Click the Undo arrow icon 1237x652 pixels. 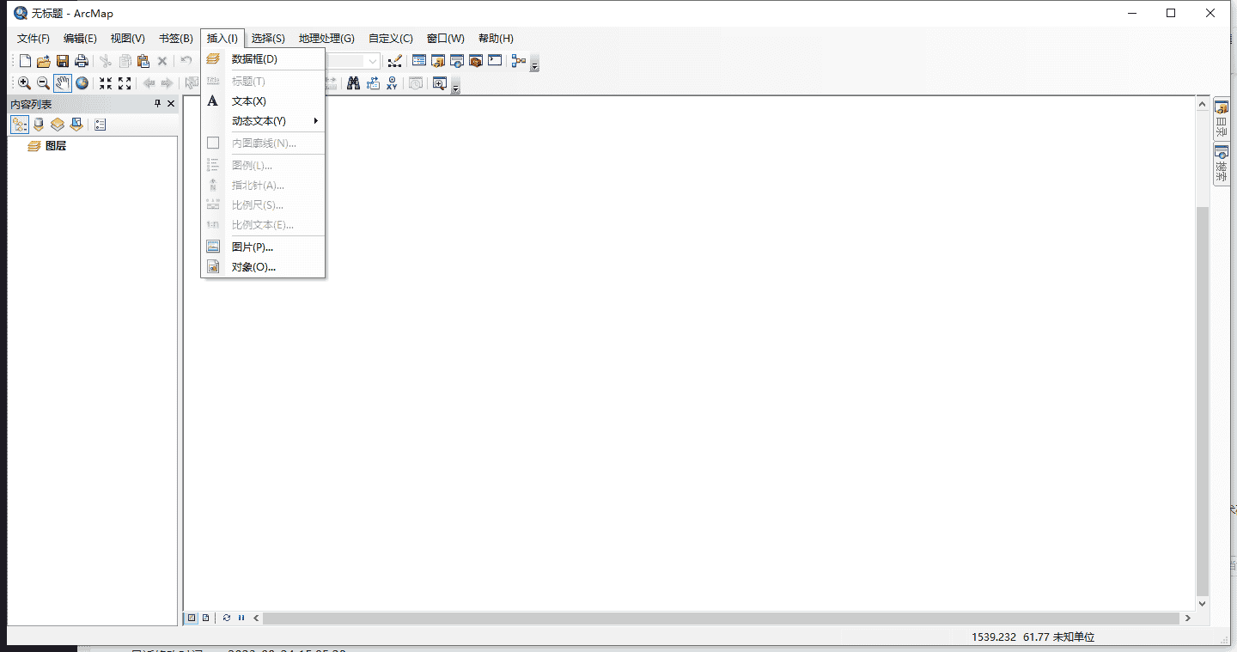tap(186, 61)
